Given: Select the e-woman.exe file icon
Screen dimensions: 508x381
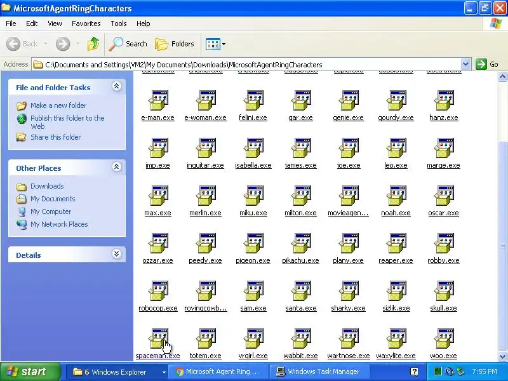Looking at the screenshot, I should 206,100.
